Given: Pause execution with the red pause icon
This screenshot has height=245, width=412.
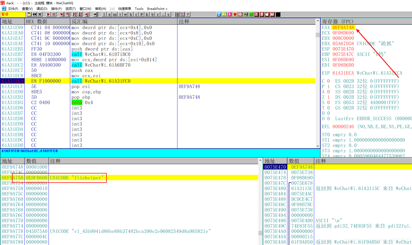Looking at the screenshot, I should pos(54,14).
